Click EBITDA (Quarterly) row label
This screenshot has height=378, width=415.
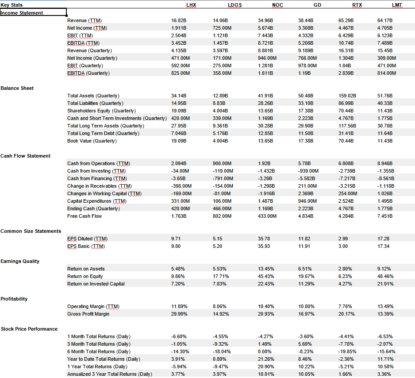point(88,73)
